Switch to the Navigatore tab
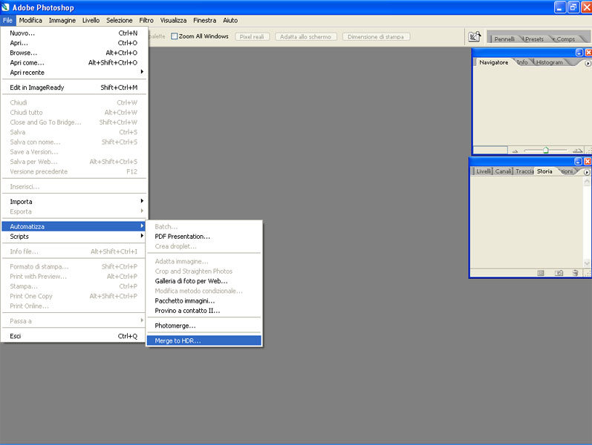This screenshot has height=445, width=592. 493,62
